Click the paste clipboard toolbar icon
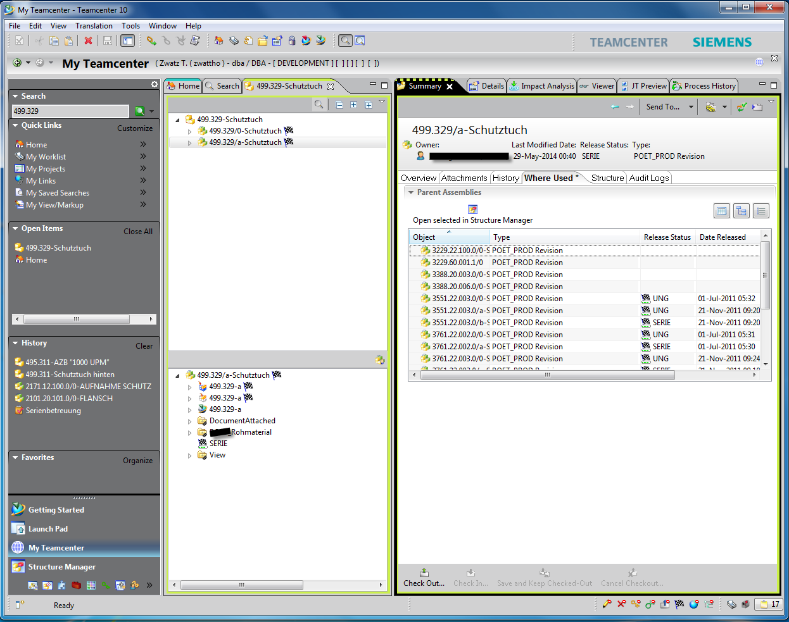 pyautogui.click(x=68, y=40)
